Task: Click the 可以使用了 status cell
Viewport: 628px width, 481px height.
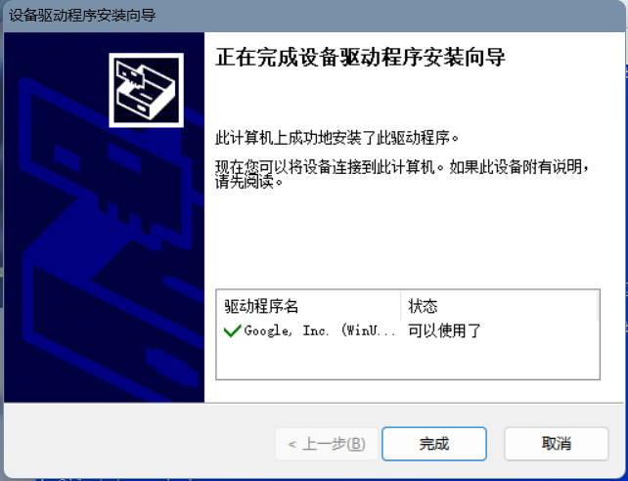Action: [x=444, y=331]
